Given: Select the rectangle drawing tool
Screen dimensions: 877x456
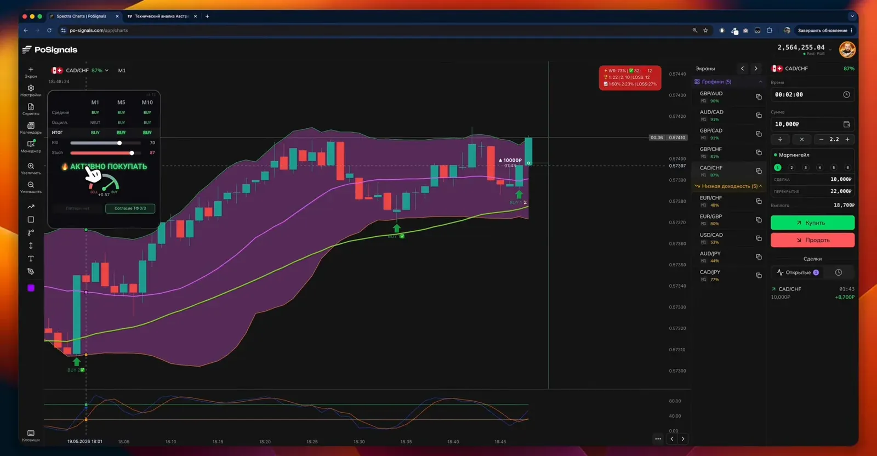Looking at the screenshot, I should [31, 220].
